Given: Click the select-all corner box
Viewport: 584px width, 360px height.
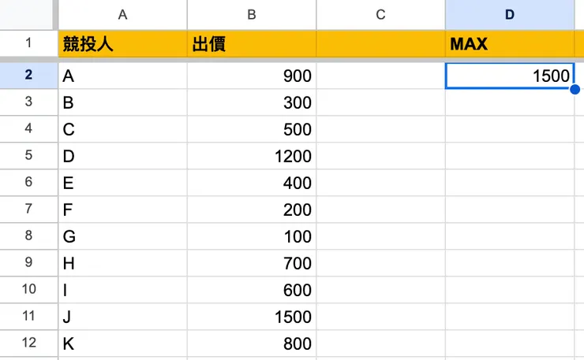Looking at the screenshot, I should (x=28, y=15).
